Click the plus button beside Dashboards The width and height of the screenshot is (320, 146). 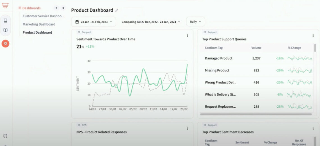click(x=56, y=8)
